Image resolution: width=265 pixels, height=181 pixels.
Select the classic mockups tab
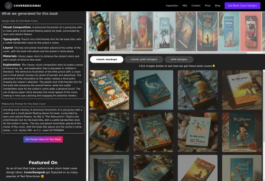pyautogui.click(x=107, y=59)
